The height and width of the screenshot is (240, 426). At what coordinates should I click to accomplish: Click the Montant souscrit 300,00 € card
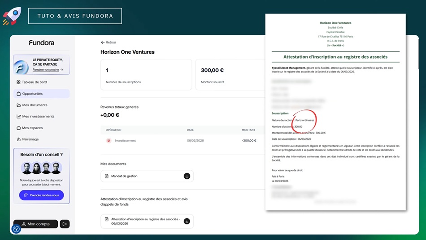(x=230, y=75)
